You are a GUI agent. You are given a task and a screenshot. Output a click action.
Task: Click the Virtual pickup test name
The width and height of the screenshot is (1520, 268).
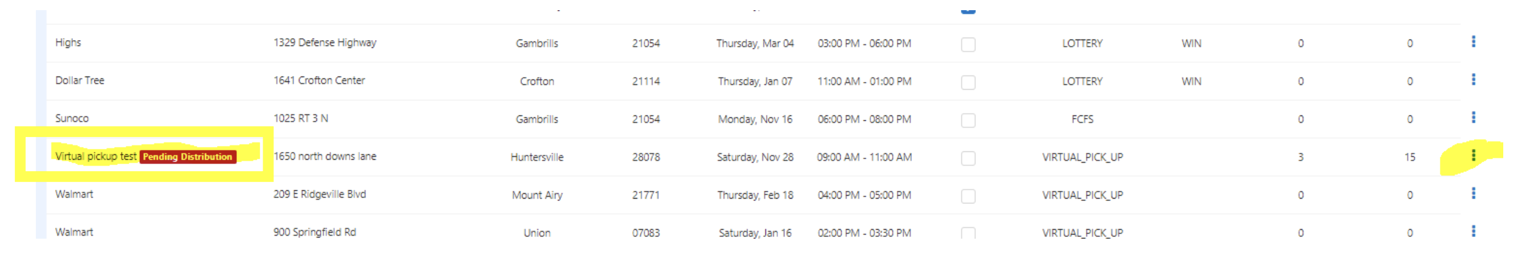pyautogui.click(x=96, y=156)
